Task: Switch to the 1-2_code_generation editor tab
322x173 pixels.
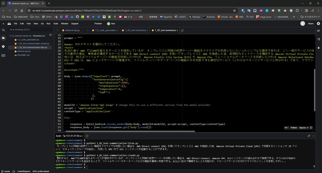Action: coord(105,30)
